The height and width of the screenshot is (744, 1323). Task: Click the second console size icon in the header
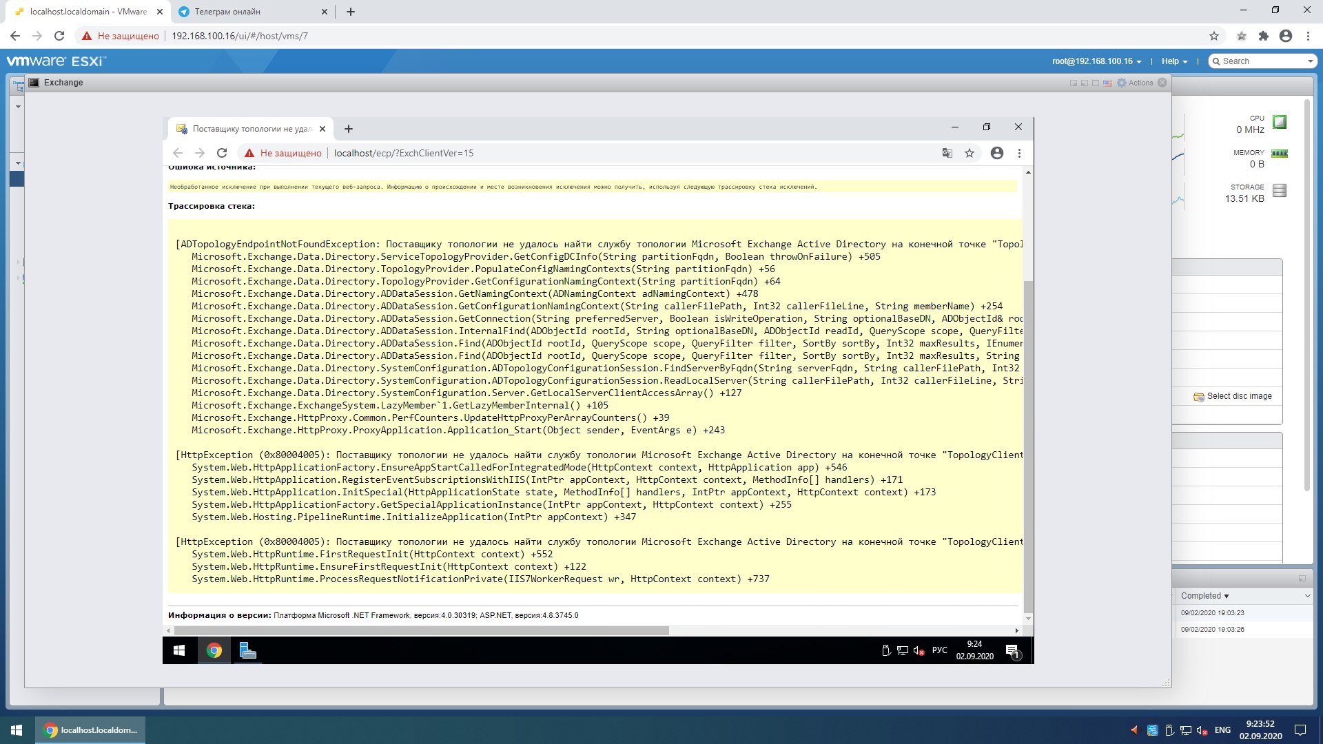(1085, 83)
